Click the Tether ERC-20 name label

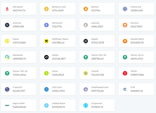[99, 55]
